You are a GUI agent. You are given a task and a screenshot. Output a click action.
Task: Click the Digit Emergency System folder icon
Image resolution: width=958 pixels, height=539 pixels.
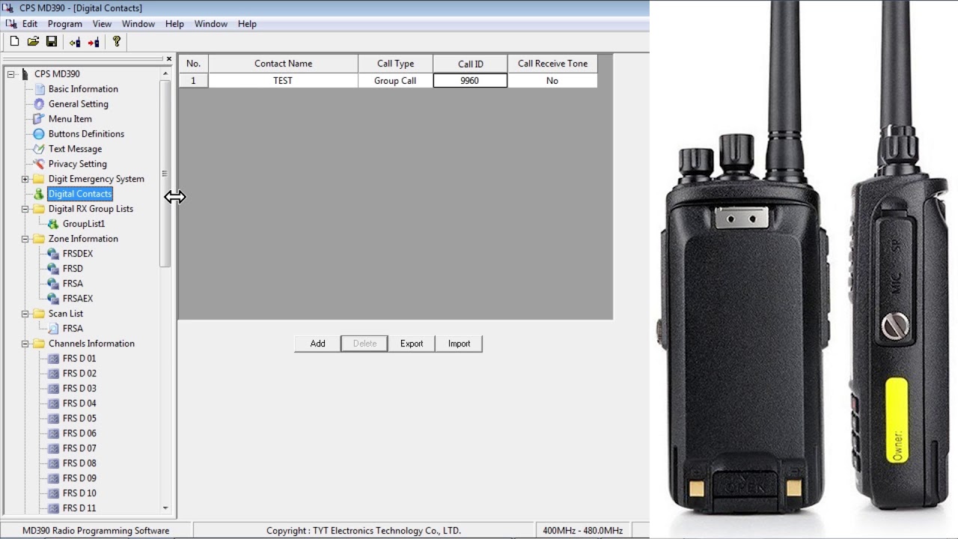click(39, 179)
